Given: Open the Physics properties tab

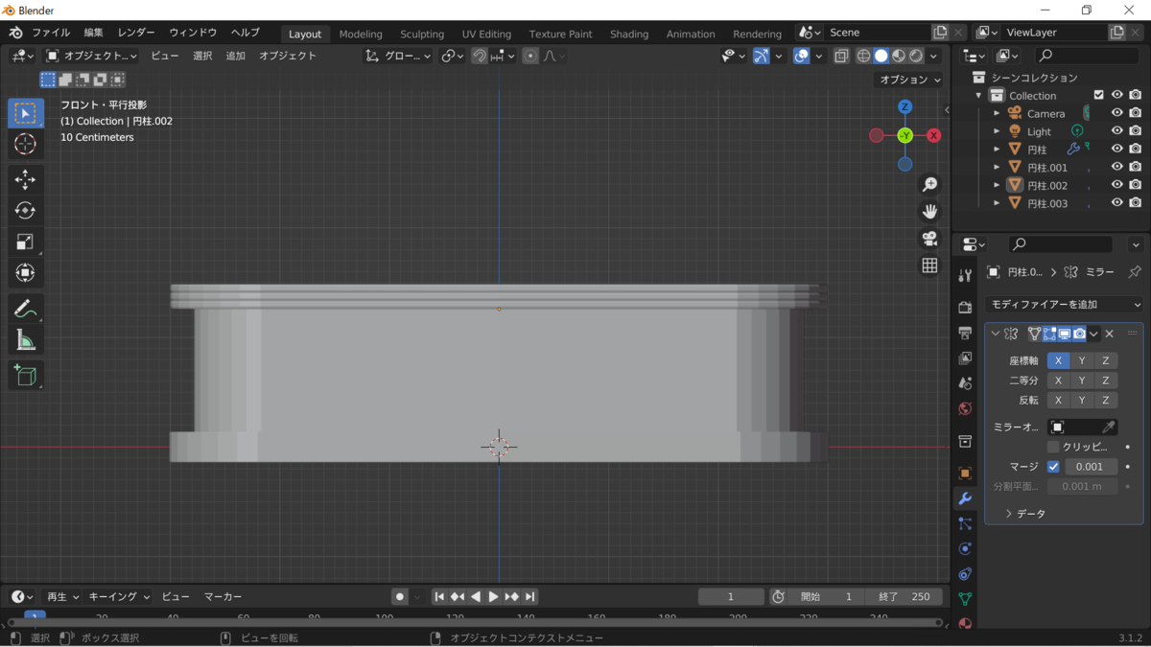Looking at the screenshot, I should (965, 548).
